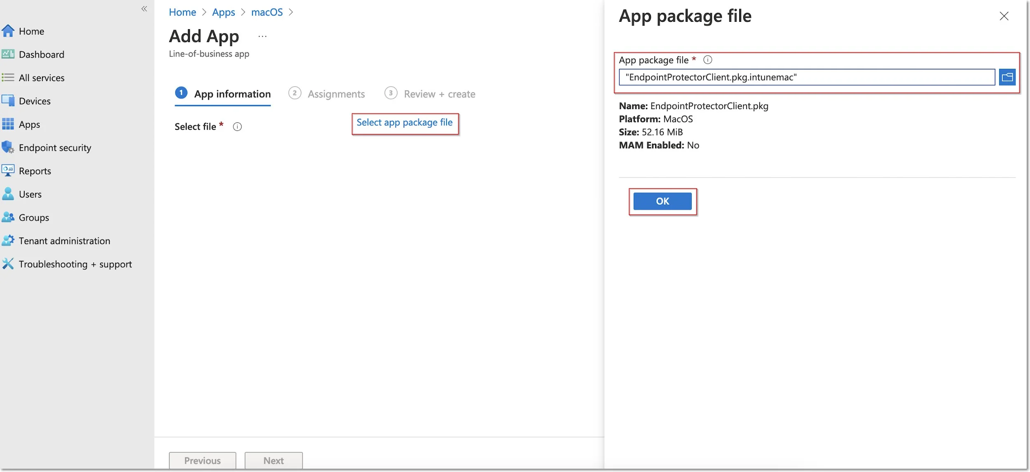Click the info icon beside App package file

tap(708, 60)
